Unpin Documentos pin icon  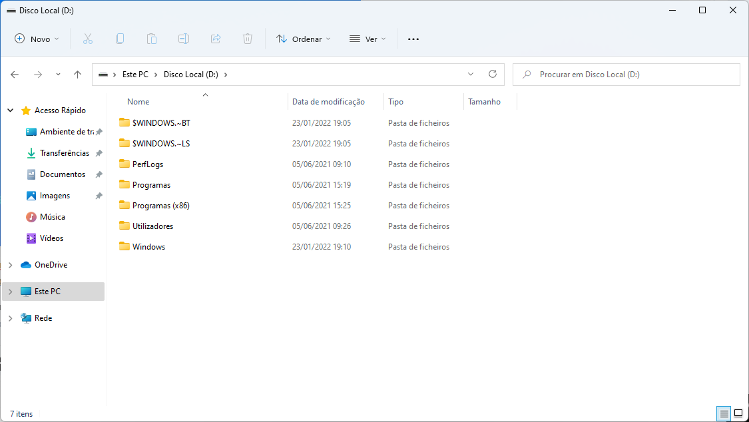click(99, 174)
